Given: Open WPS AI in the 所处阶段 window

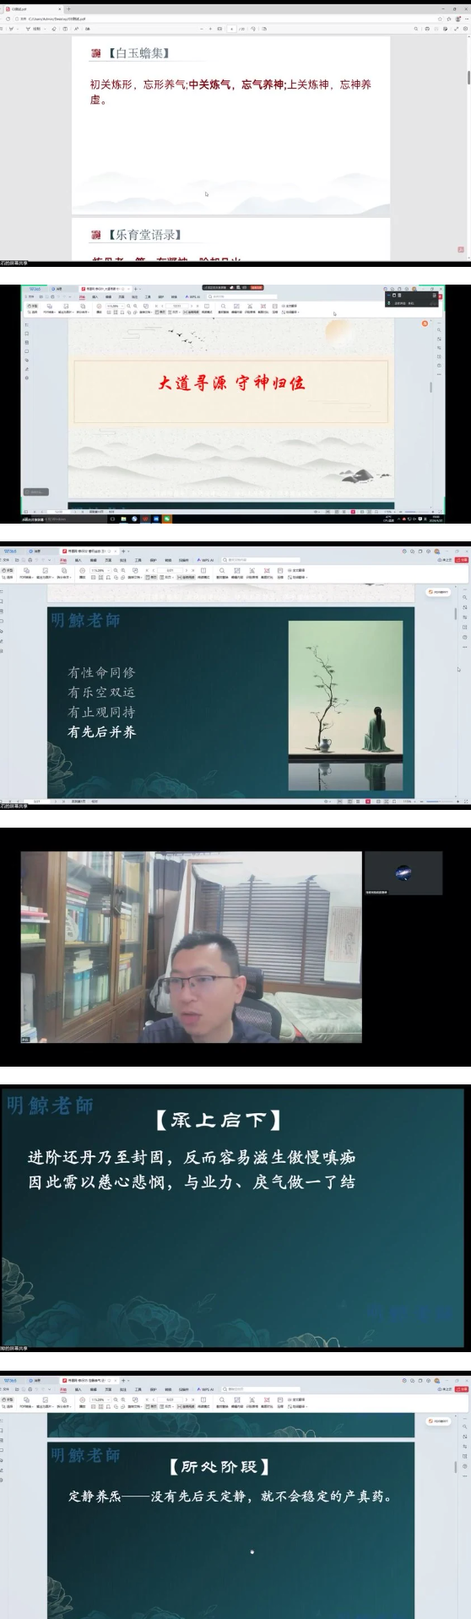Looking at the screenshot, I should 205,1388.
